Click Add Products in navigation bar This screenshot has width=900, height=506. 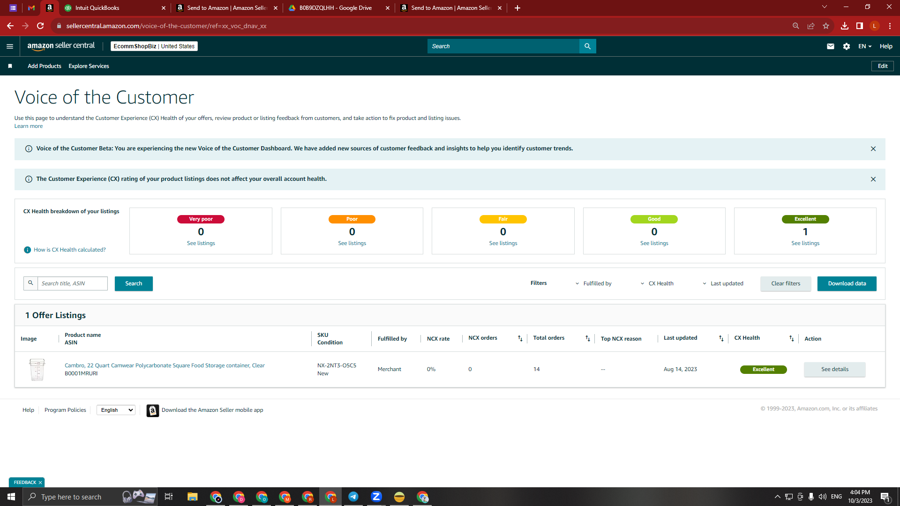coord(45,66)
